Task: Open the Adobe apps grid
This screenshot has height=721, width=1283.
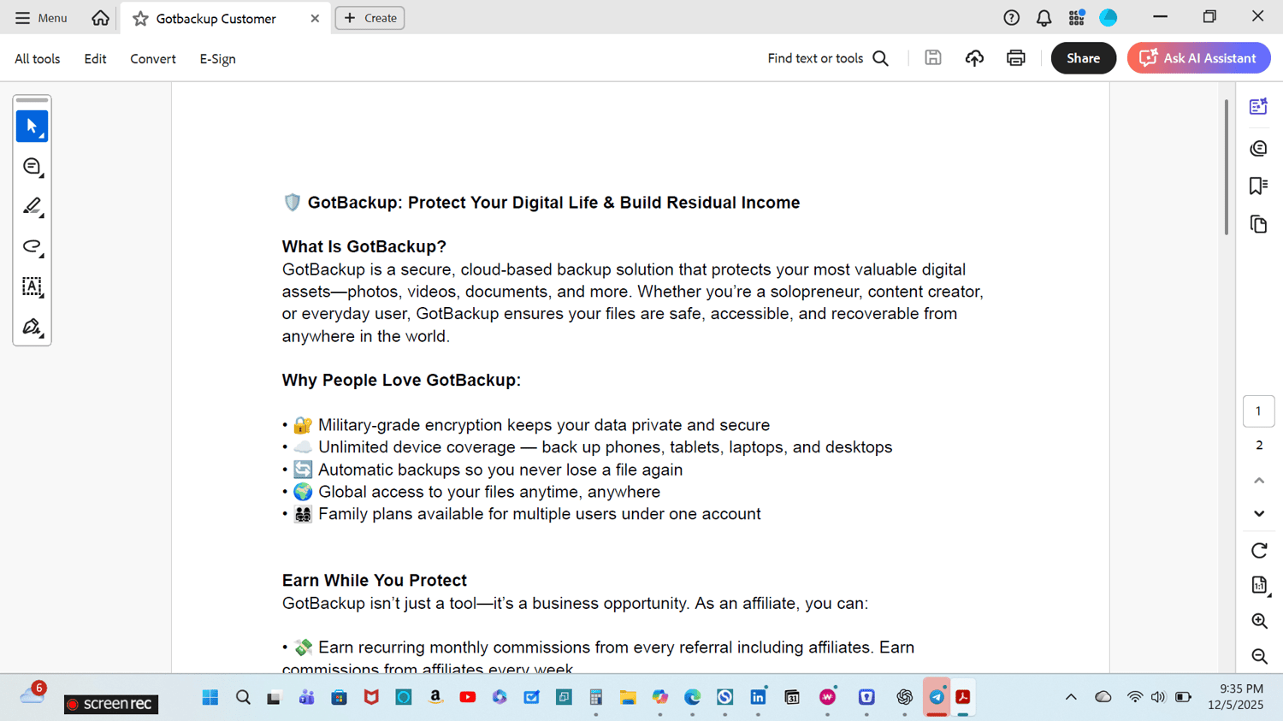Action: click(x=1076, y=18)
